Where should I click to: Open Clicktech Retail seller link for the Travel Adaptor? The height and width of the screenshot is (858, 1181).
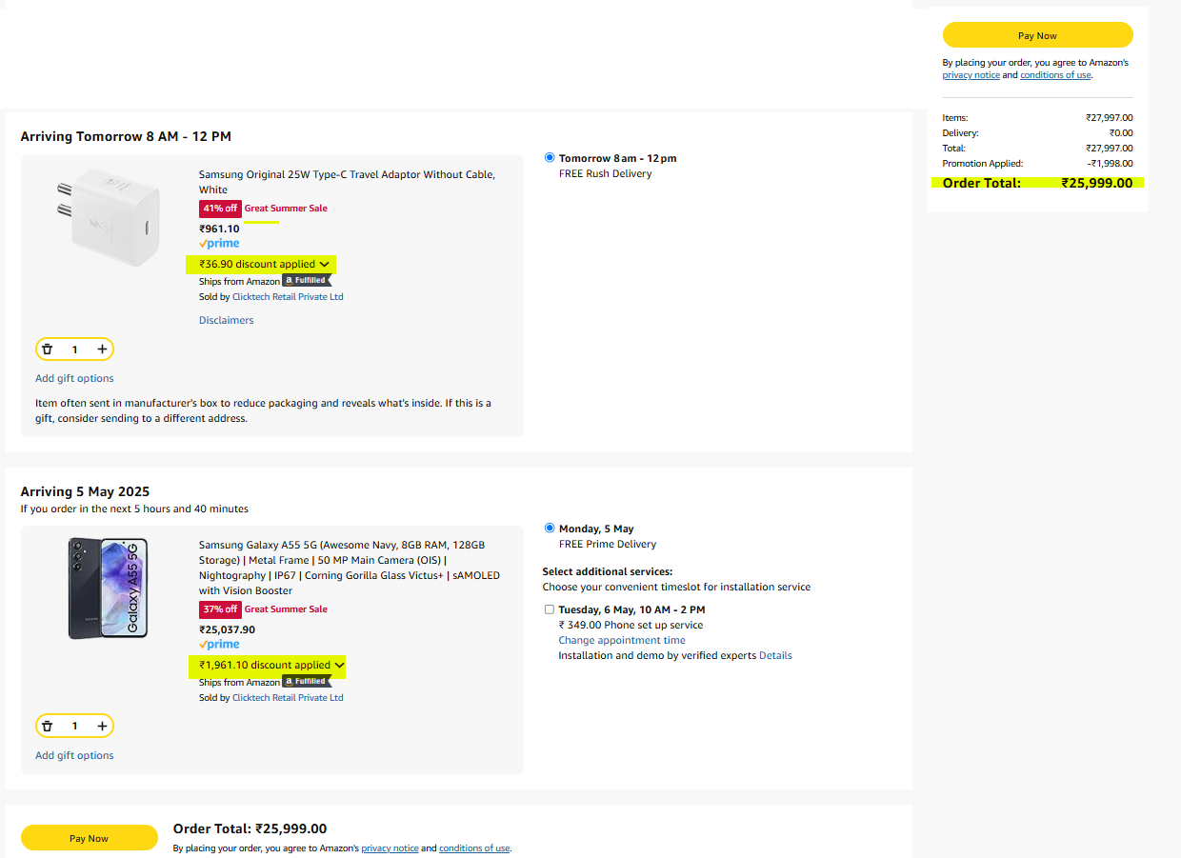coord(288,297)
